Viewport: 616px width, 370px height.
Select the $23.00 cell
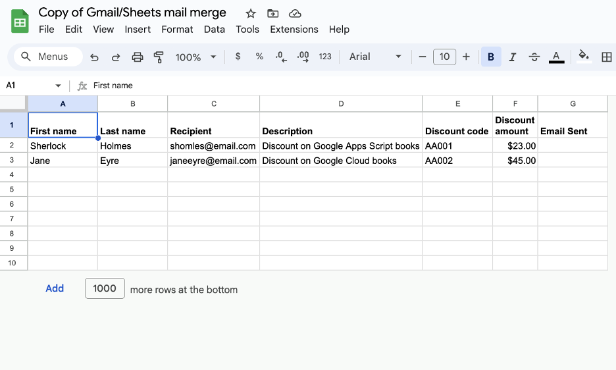(x=515, y=145)
